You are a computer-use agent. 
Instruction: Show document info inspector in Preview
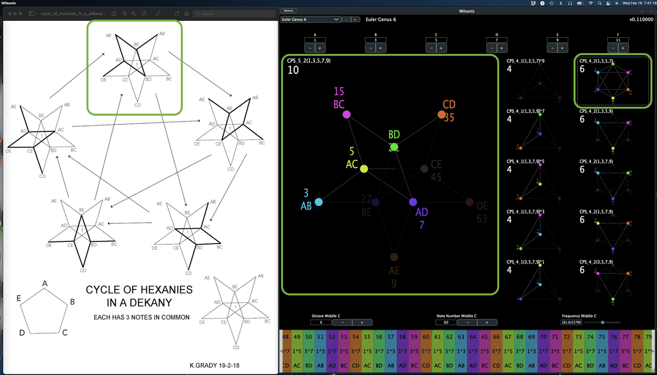tap(113, 13)
